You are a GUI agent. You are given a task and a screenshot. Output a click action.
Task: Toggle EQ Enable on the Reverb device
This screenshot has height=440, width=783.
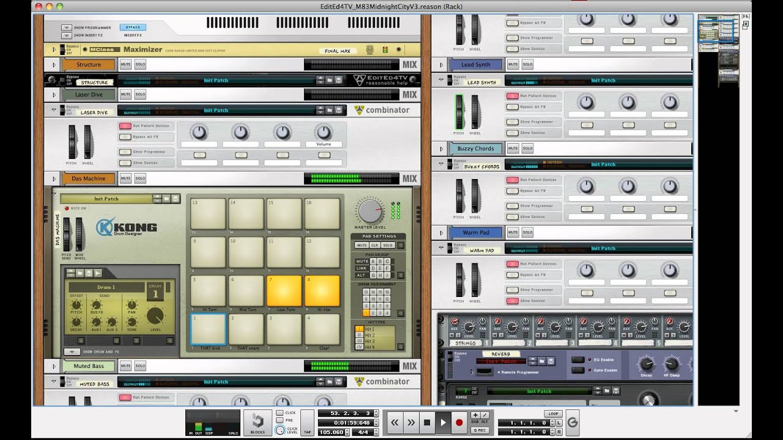577,359
